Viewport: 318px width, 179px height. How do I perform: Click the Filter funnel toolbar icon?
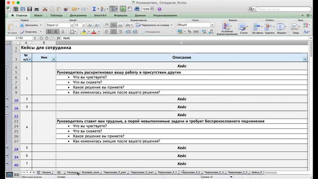[x=113, y=9]
